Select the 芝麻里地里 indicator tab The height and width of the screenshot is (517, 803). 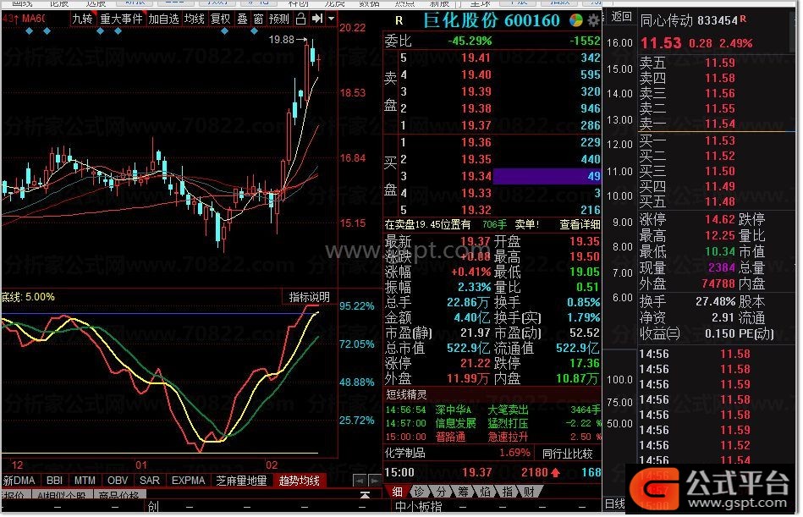coord(241,481)
